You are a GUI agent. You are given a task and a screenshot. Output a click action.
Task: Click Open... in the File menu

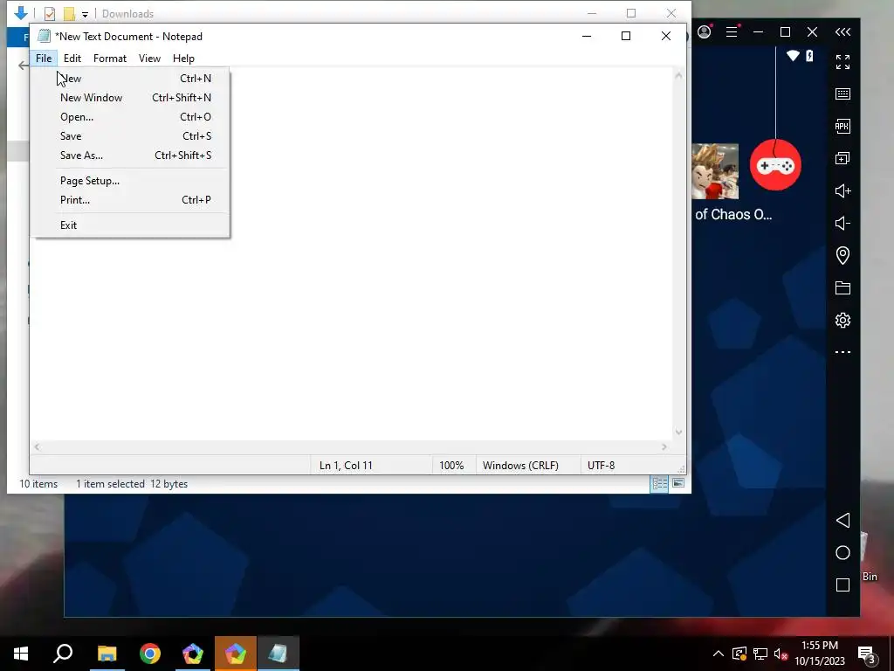click(132, 117)
